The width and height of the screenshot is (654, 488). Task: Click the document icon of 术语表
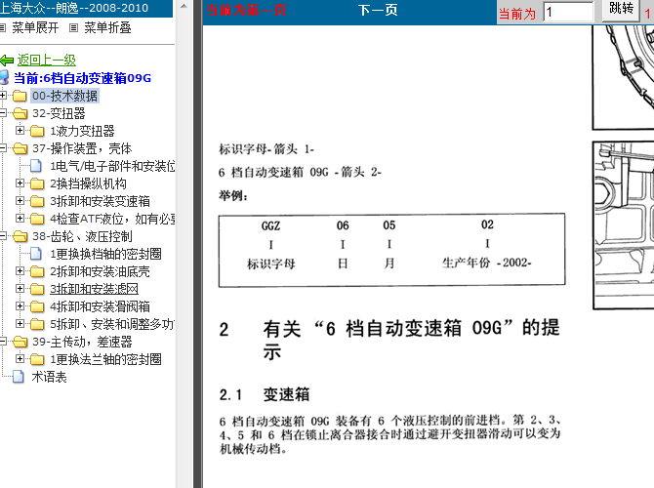tap(19, 377)
